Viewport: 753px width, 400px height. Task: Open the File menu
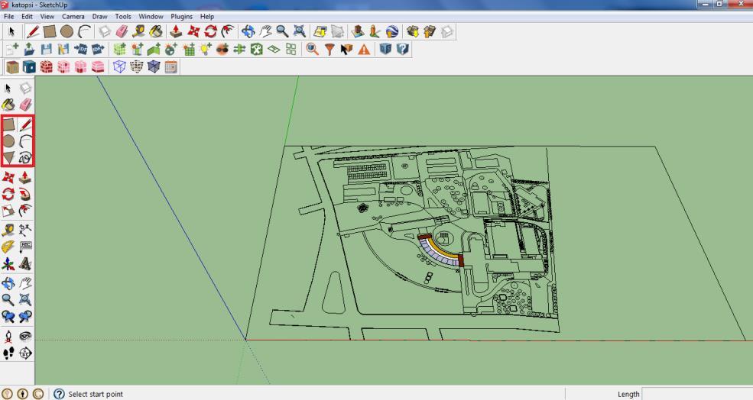click(8, 16)
